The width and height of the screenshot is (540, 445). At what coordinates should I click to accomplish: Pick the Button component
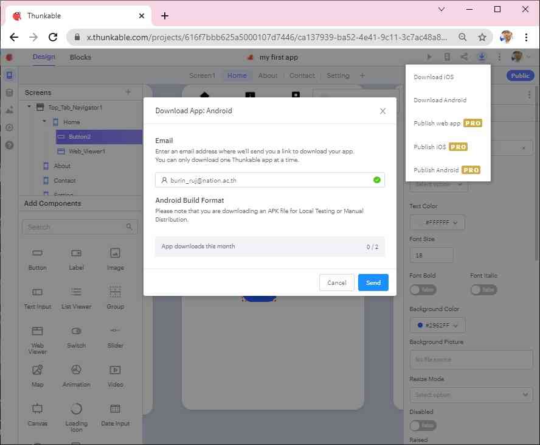click(38, 259)
